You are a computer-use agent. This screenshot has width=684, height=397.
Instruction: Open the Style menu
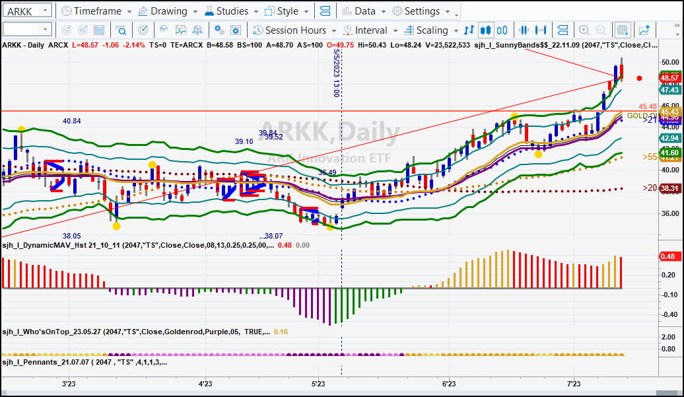tap(287, 11)
